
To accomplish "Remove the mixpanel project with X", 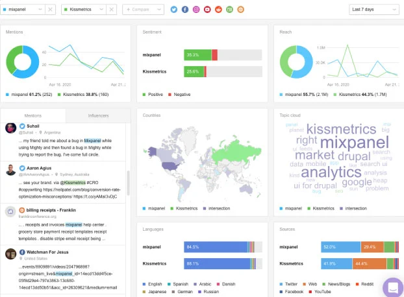I will 50,10.
